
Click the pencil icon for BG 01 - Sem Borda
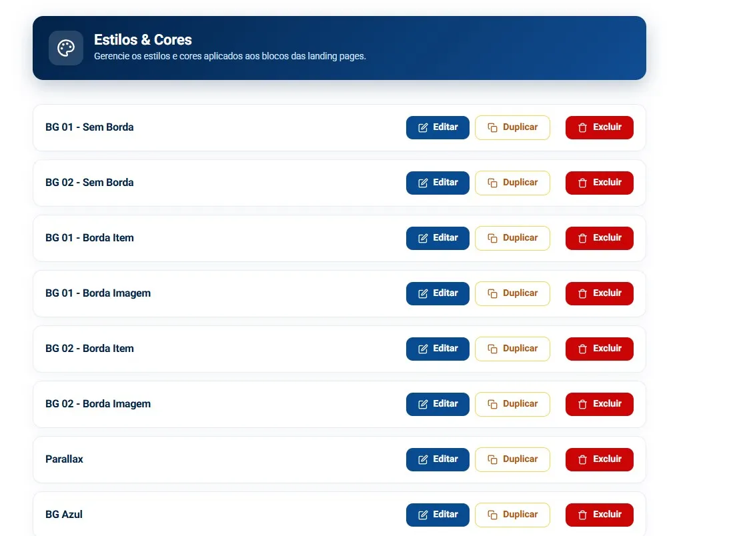423,127
